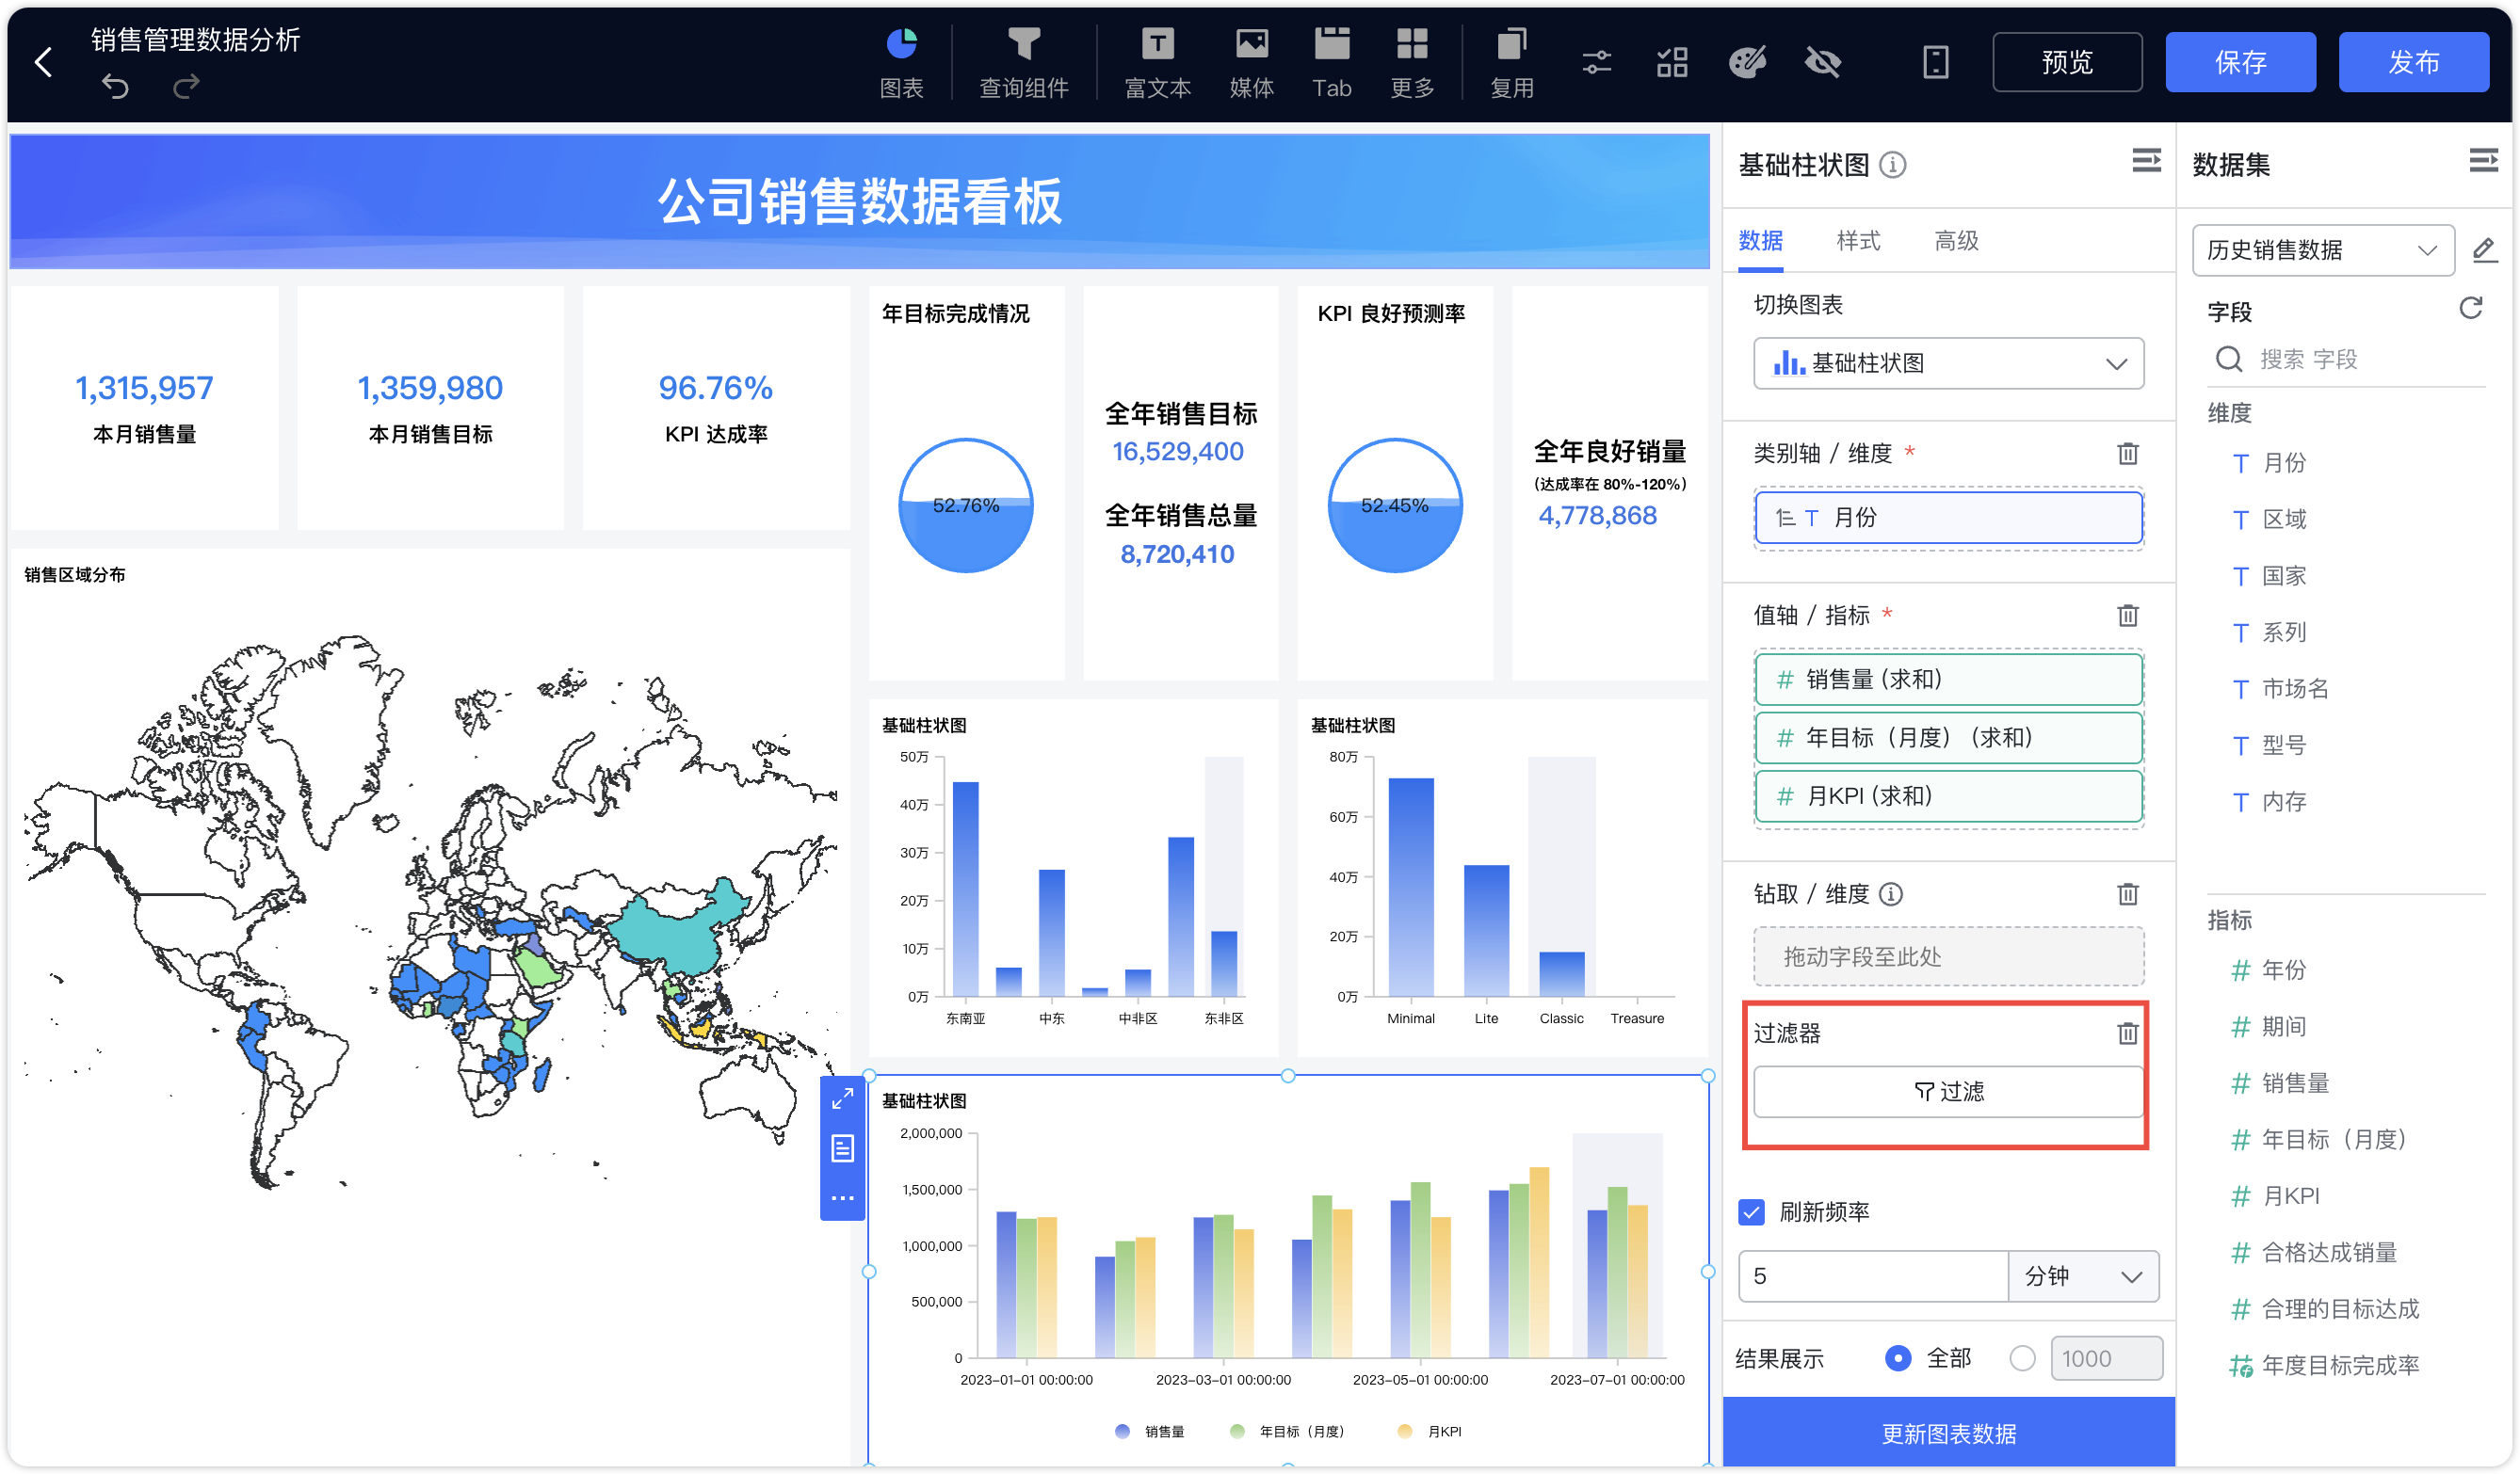Viewport: 2520px width, 1474px height.
Task: Click 更新图表数据 button
Action: 1948,1433
